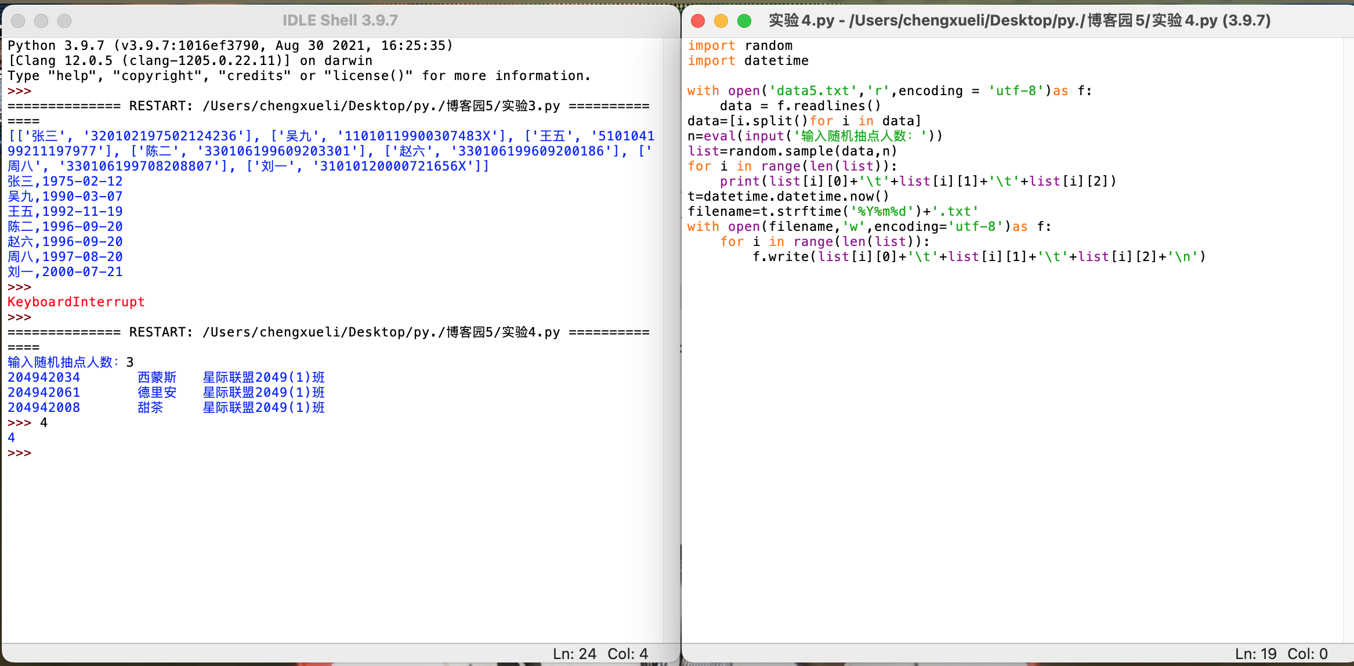Click the IDLE Shell gray close button
The image size is (1354, 666).
pos(18,21)
